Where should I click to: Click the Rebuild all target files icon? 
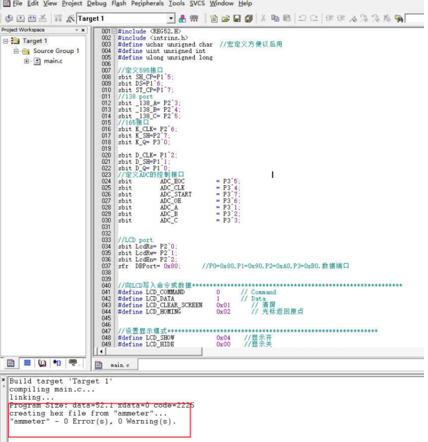32,19
